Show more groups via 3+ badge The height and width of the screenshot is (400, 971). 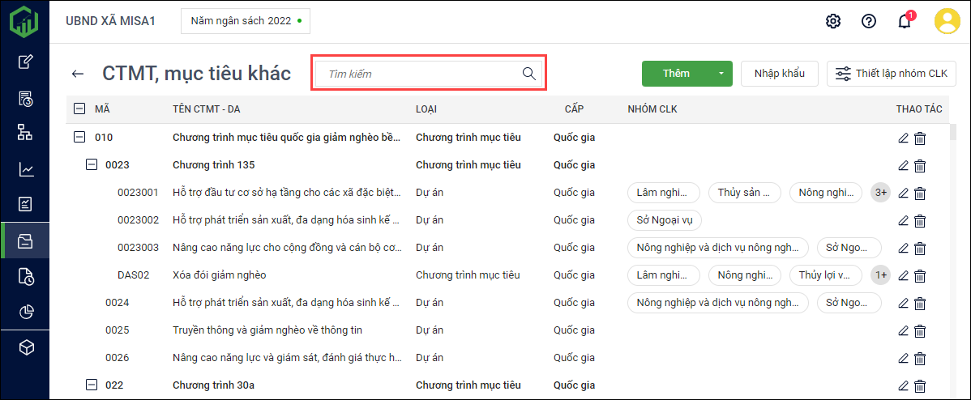coord(880,193)
